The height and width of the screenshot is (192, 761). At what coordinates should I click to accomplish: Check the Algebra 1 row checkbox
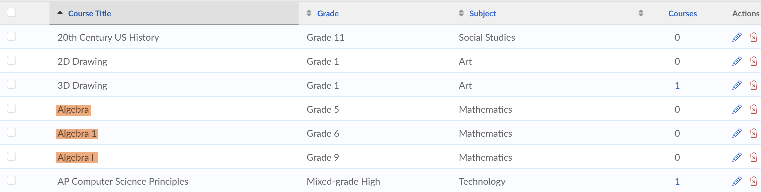11,132
